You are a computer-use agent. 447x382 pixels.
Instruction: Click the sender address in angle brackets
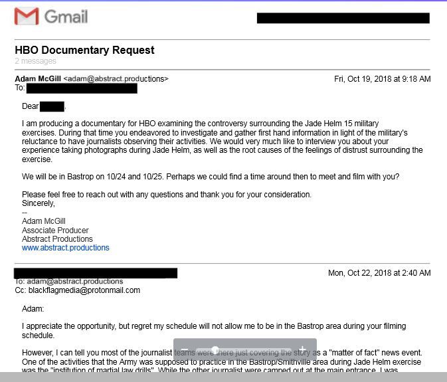(116, 79)
